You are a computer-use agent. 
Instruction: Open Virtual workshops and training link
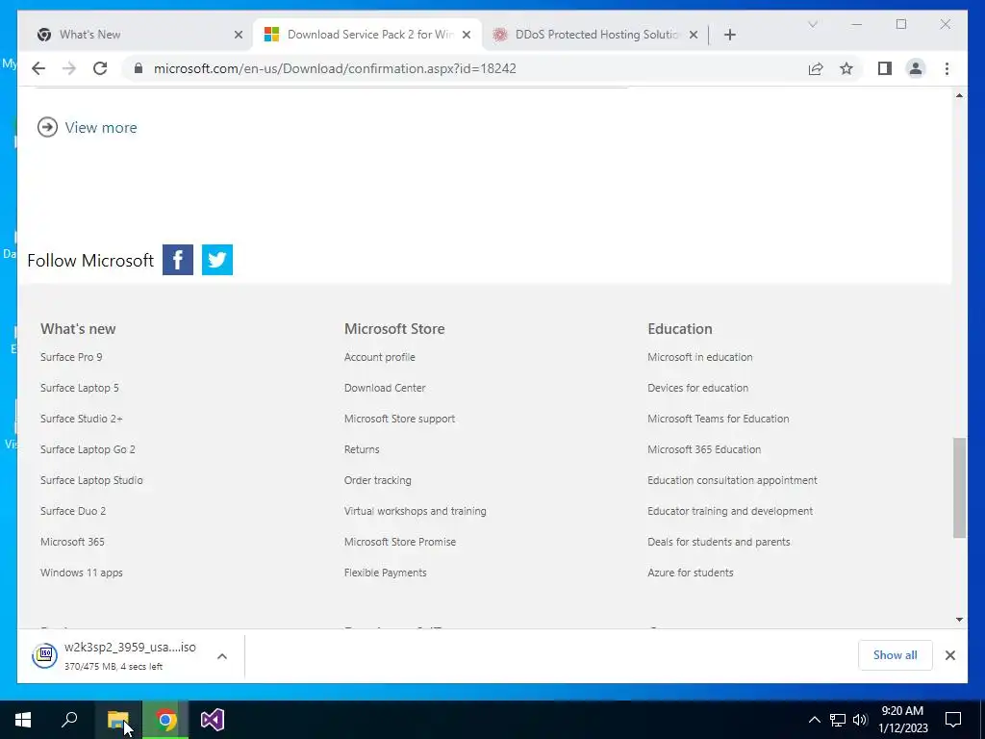(x=416, y=511)
